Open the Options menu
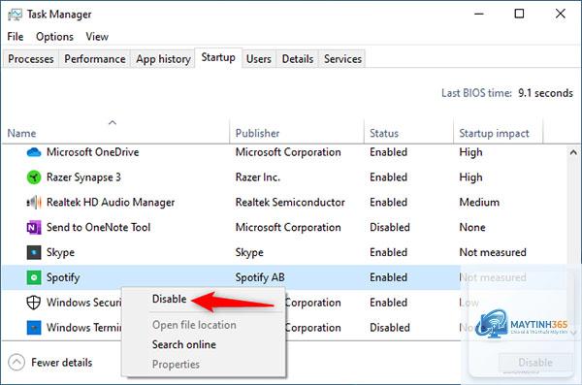582x385 pixels. pos(54,37)
